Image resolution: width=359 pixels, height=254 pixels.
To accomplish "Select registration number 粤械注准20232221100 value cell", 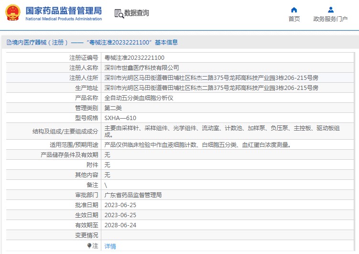I will click(134, 58).
